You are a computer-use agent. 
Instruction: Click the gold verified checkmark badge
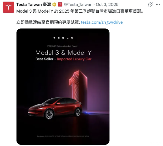point(54,4)
